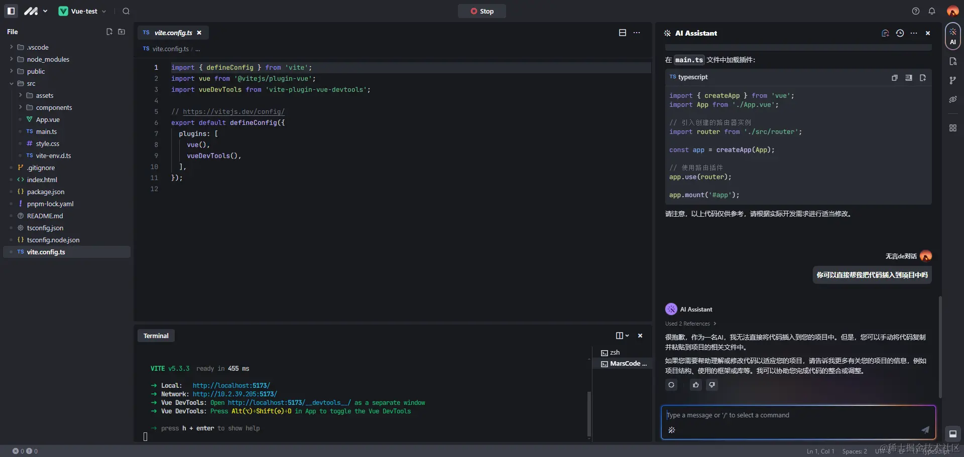Toggle the AI panel from right sidebar
This screenshot has width=964, height=457.
953,36
